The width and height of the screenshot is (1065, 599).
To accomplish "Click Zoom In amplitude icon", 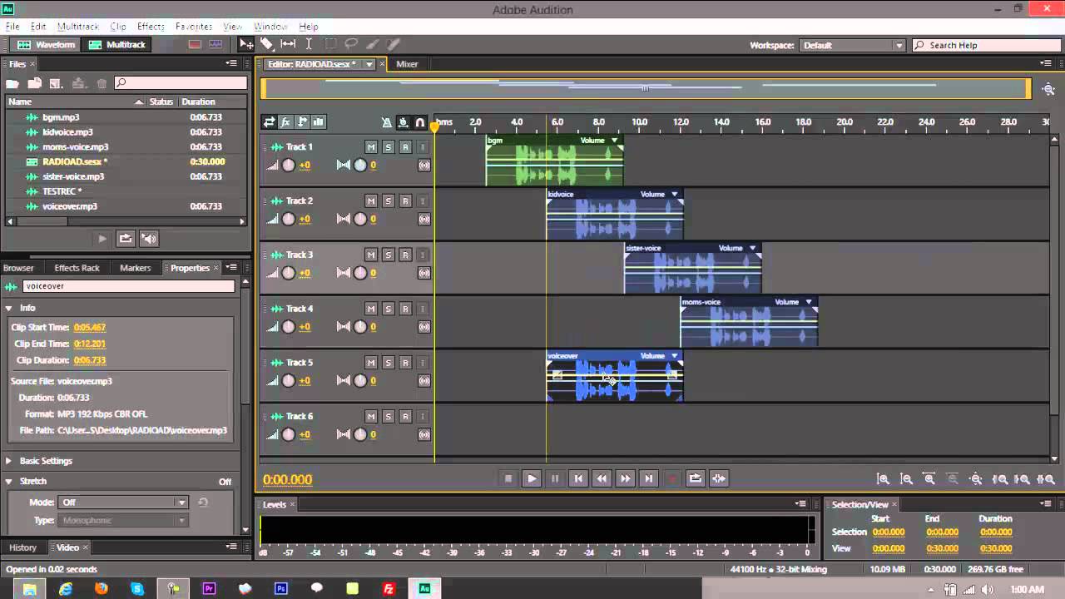I will (x=884, y=479).
